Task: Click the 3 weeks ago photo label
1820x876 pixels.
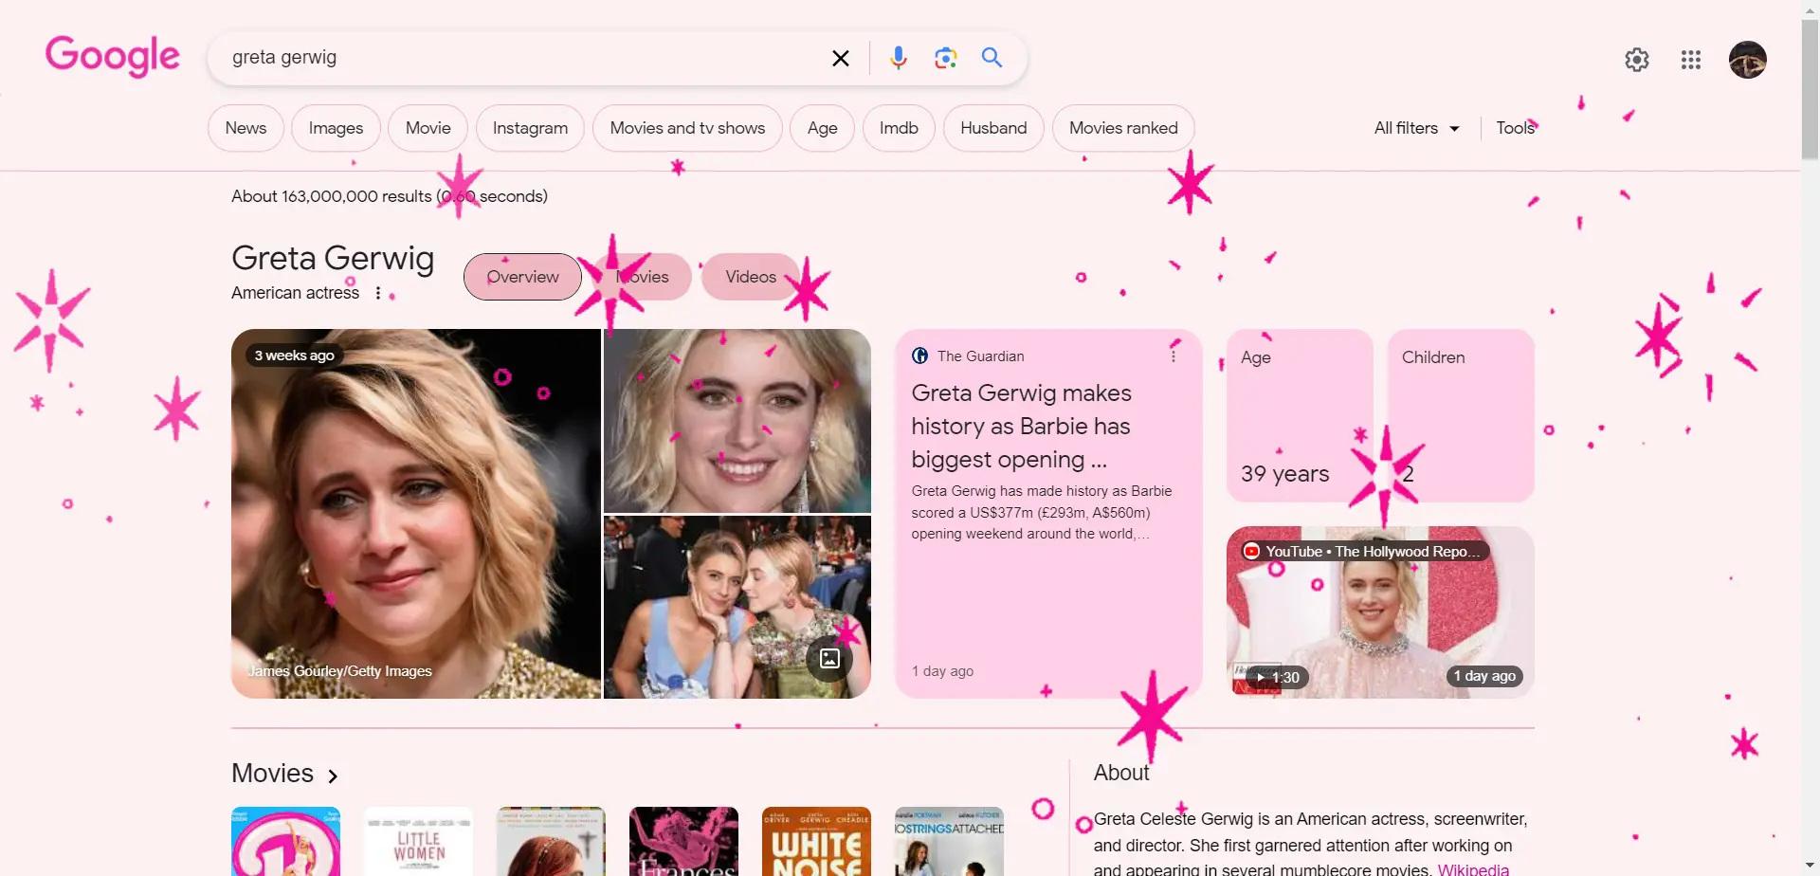Action: (294, 356)
